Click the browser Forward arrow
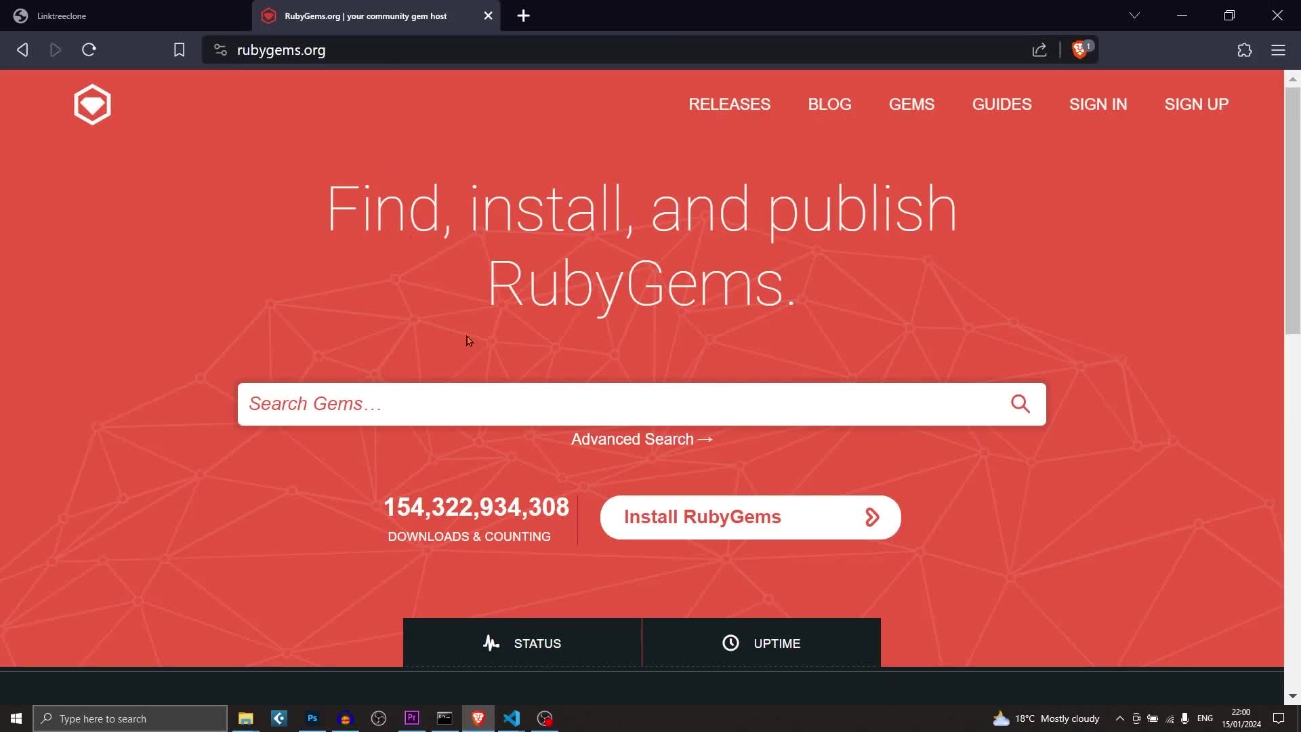Viewport: 1301px width, 732px height. (x=56, y=49)
